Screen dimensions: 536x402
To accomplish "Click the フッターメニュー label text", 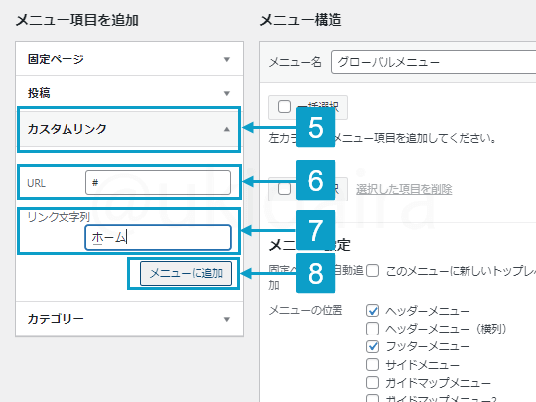I will click(427, 347).
